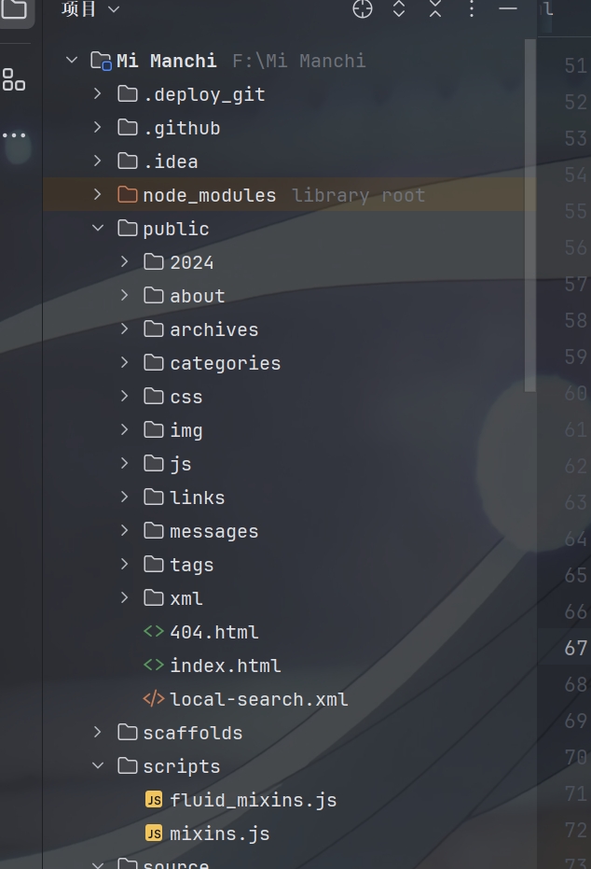Hide the project panel with the minimize dash
This screenshot has height=869, width=591.
click(508, 9)
